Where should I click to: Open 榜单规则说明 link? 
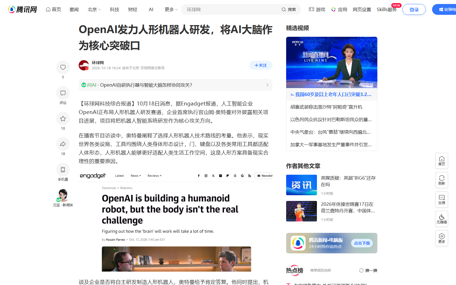(x=321, y=270)
